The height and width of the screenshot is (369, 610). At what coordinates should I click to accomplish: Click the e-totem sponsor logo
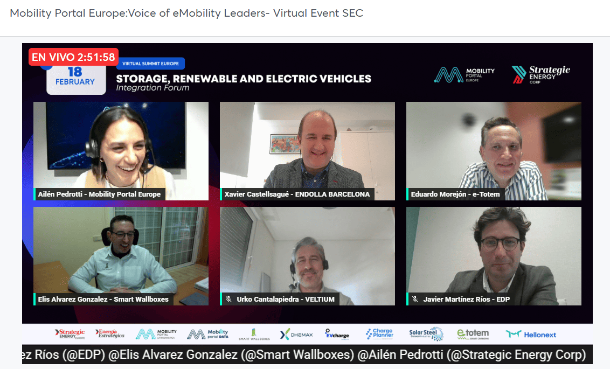(473, 334)
